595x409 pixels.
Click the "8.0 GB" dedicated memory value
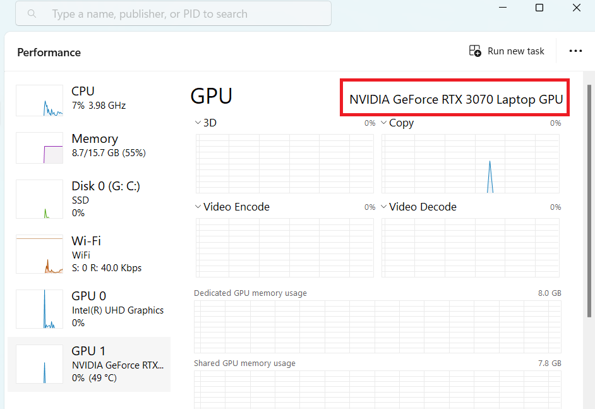pos(550,293)
